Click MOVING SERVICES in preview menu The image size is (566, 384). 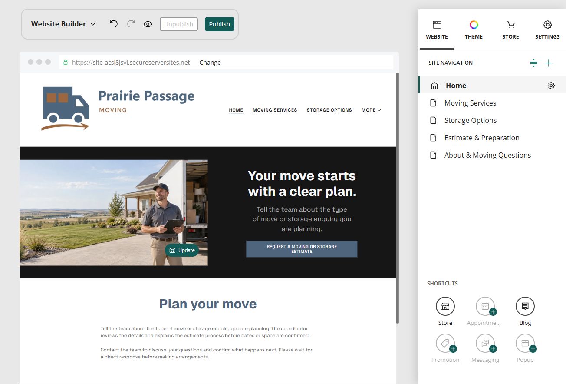(275, 110)
